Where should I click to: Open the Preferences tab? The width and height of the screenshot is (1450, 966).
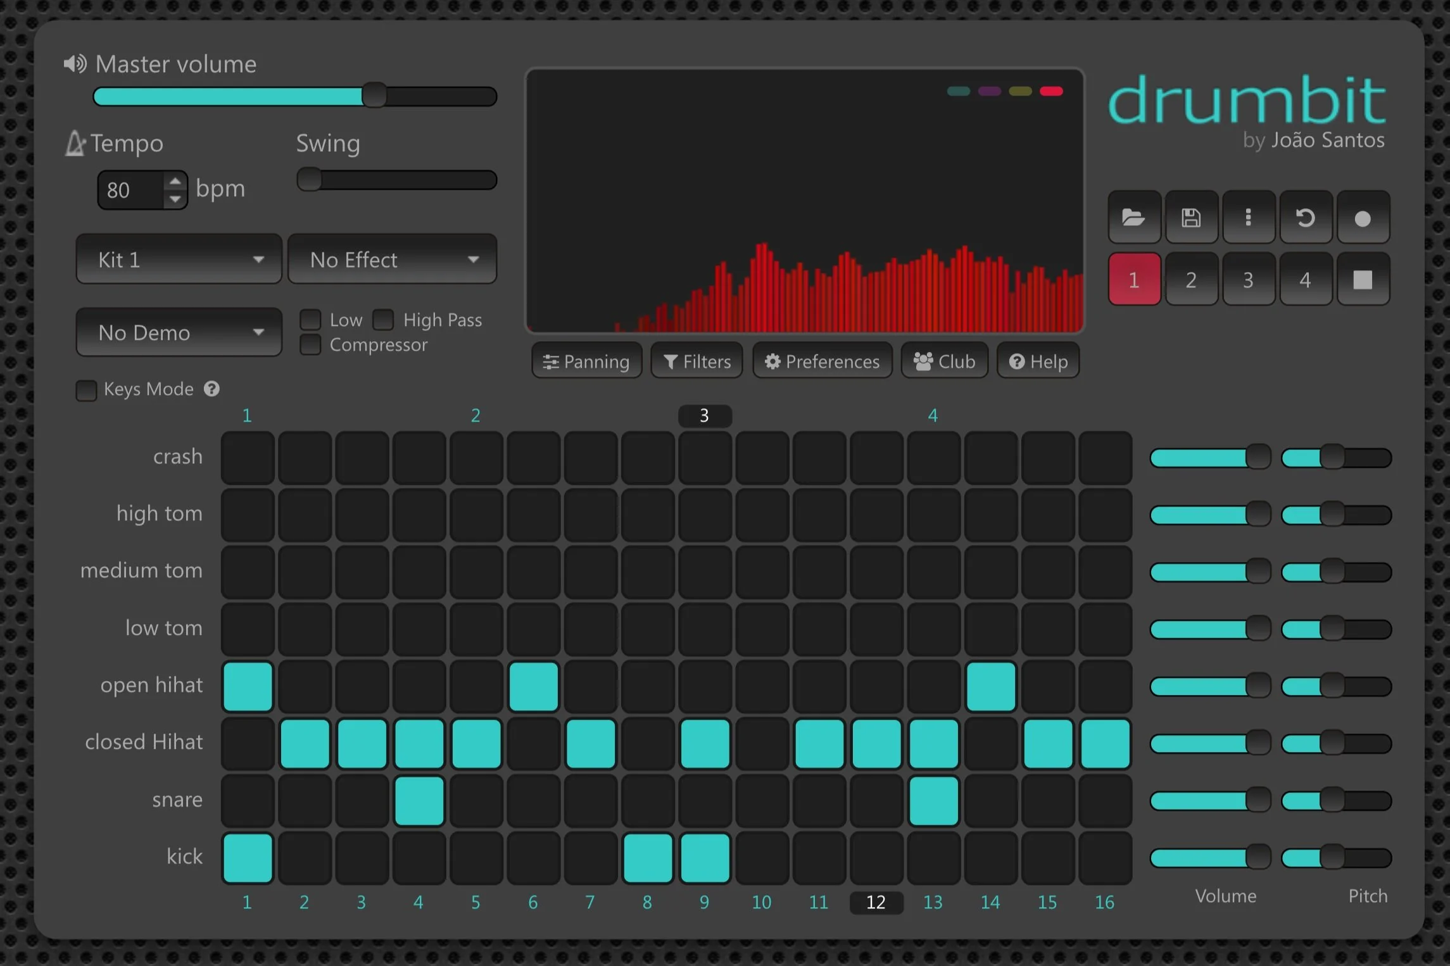tap(822, 361)
